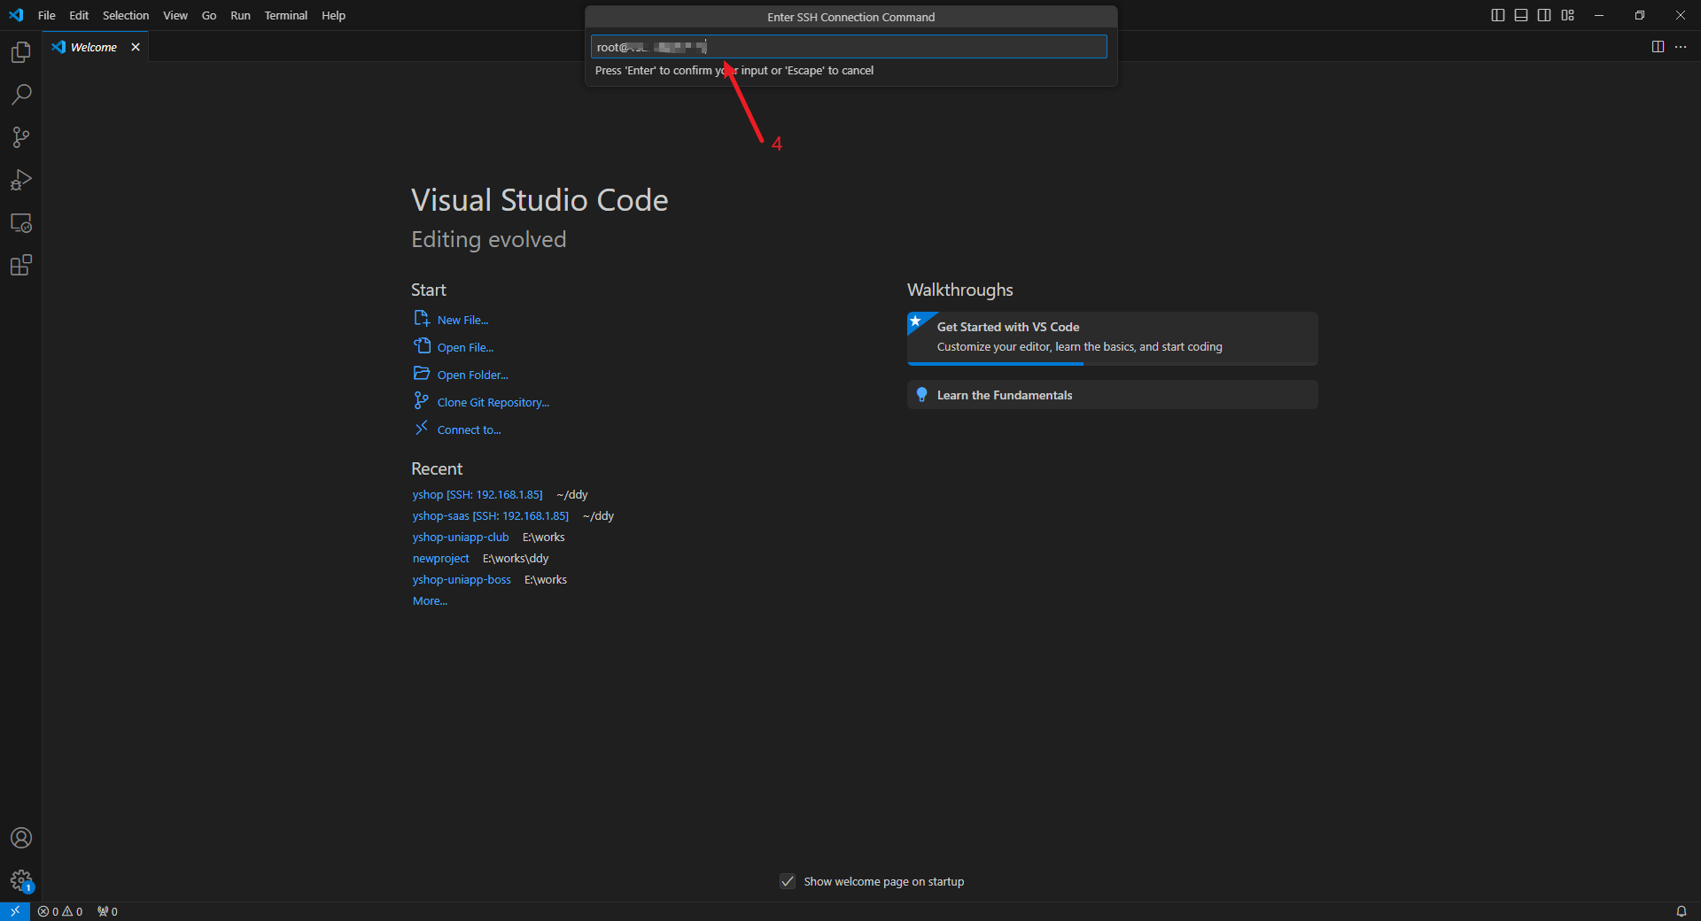Click Clone Git Repository... link
The image size is (1701, 921).
(x=493, y=402)
